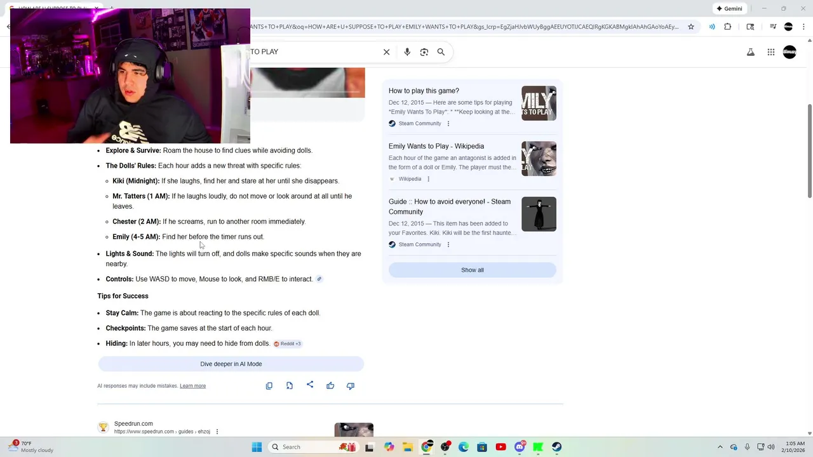Image resolution: width=813 pixels, height=457 pixels.
Task: Copy the AI overview response
Action: (x=269, y=385)
